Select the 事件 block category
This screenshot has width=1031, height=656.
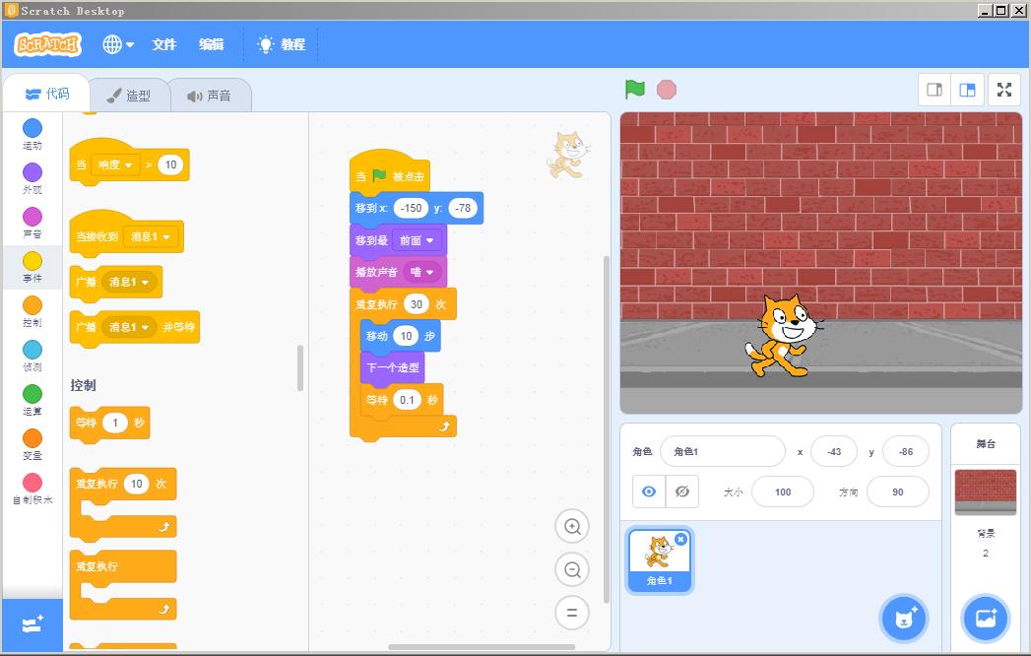pyautogui.click(x=32, y=267)
